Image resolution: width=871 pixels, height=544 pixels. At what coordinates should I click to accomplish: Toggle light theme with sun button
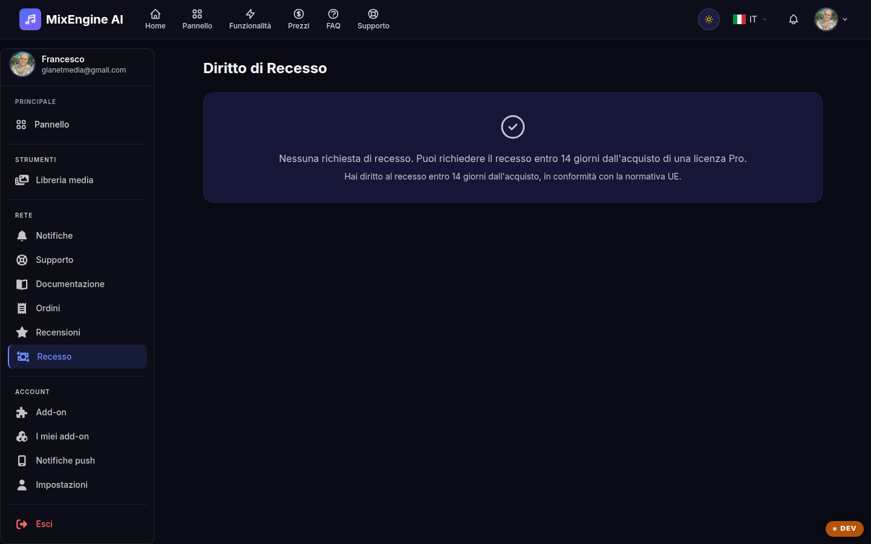point(709,19)
